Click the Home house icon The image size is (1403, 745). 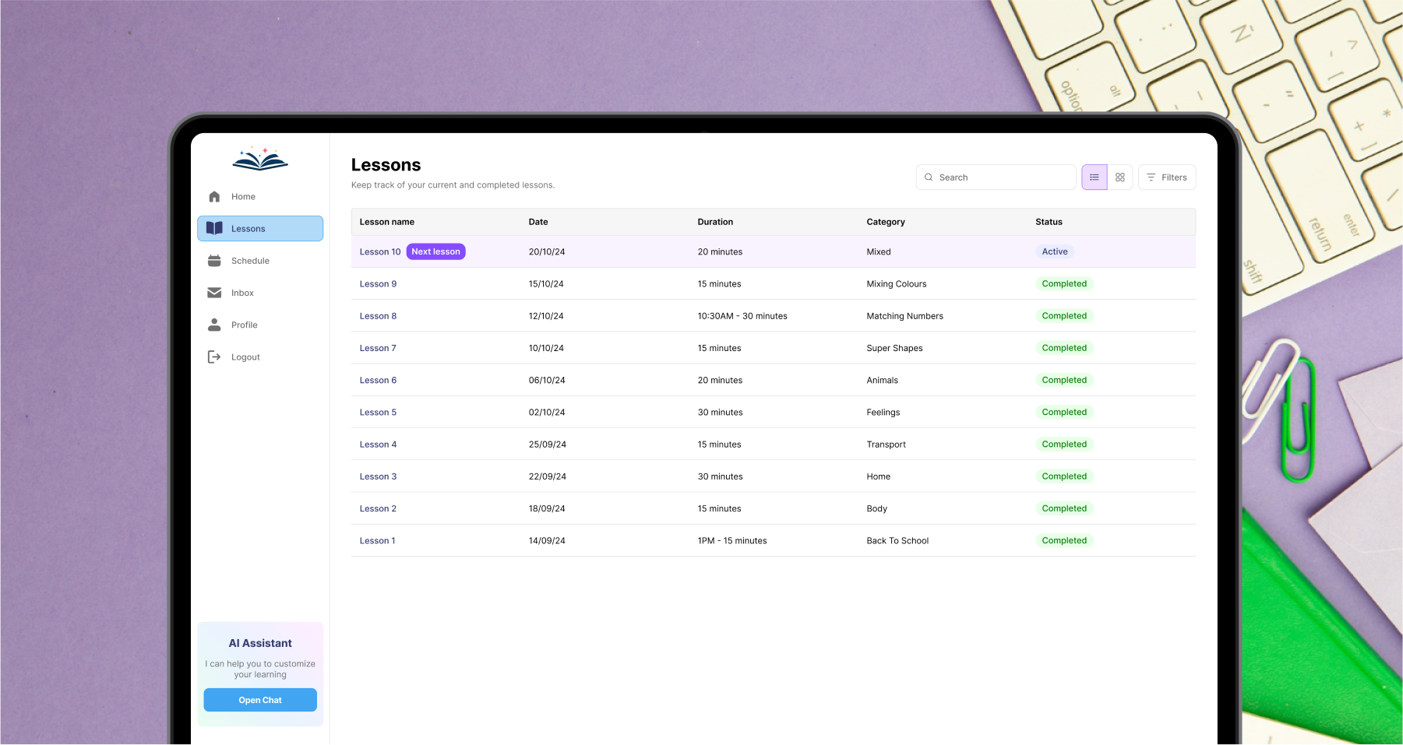click(x=214, y=197)
